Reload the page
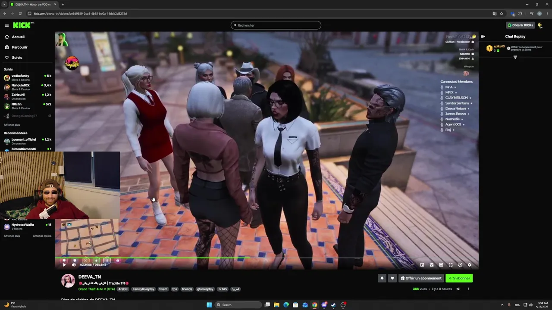The height and width of the screenshot is (310, 552). point(20,13)
